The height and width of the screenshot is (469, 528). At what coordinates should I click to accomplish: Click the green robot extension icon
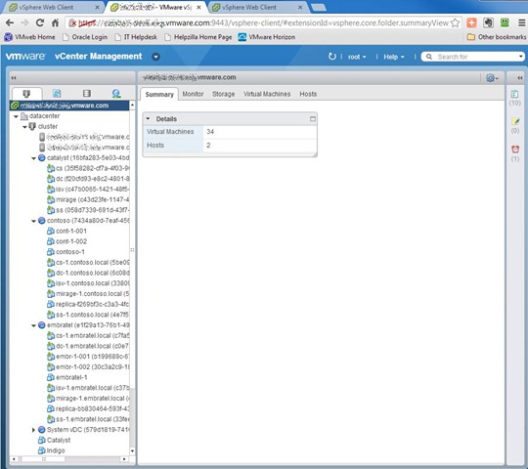pyautogui.click(x=505, y=22)
